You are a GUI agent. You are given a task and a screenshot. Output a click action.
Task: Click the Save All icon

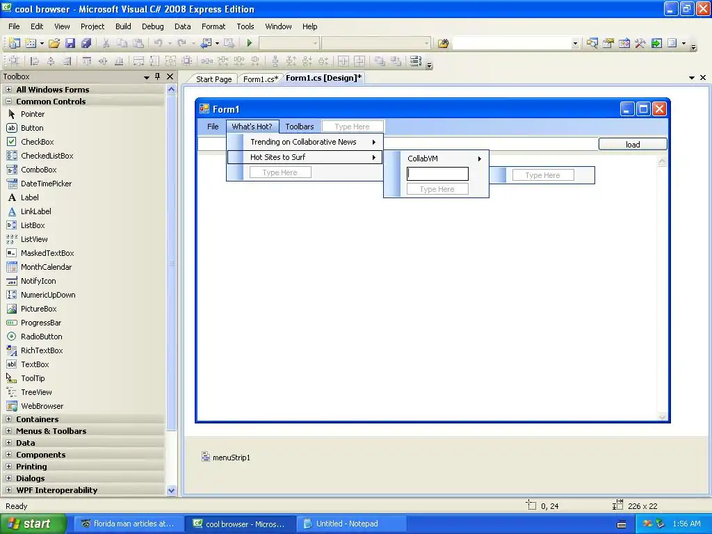(86, 43)
